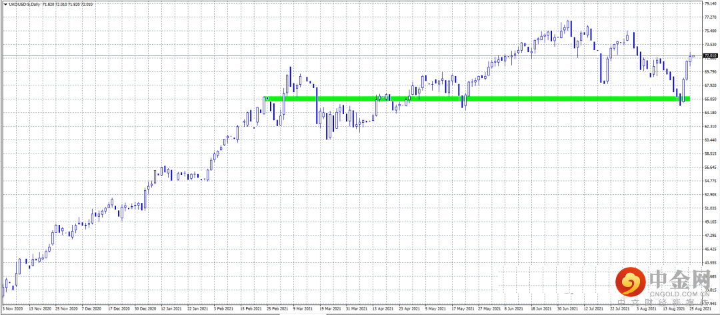Click the 15 Feb 2021 date label
The height and width of the screenshot is (315, 720).
[x=253, y=309]
